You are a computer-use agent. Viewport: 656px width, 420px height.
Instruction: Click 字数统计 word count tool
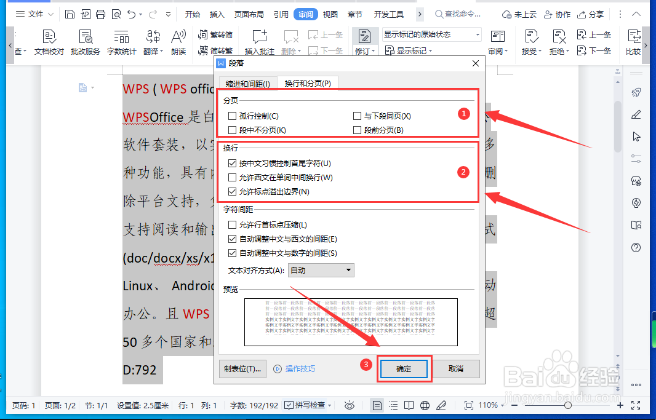point(122,42)
